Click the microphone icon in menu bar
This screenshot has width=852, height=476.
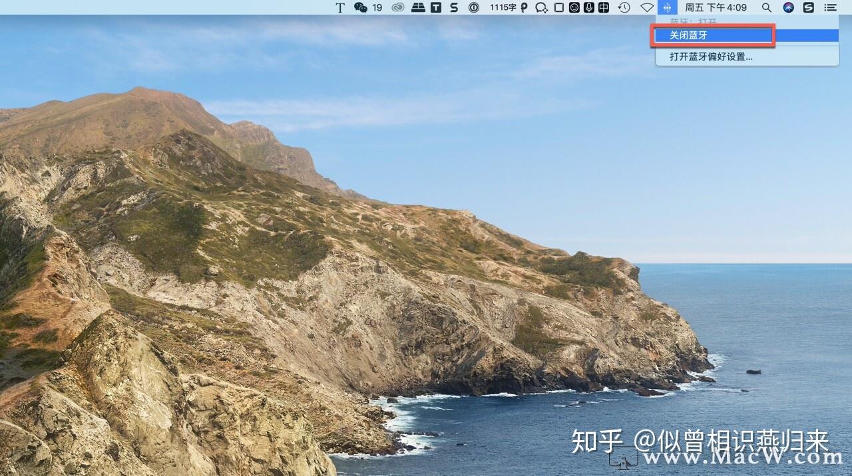(x=589, y=7)
